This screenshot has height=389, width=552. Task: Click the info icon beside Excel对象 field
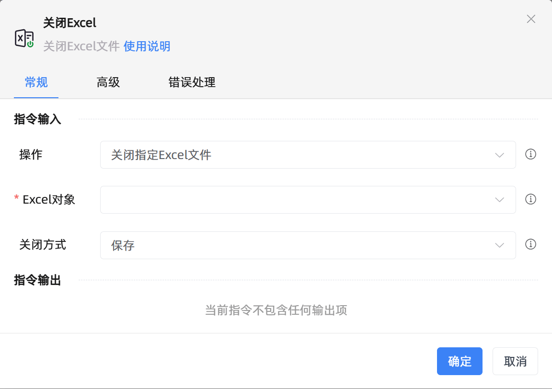(x=530, y=199)
